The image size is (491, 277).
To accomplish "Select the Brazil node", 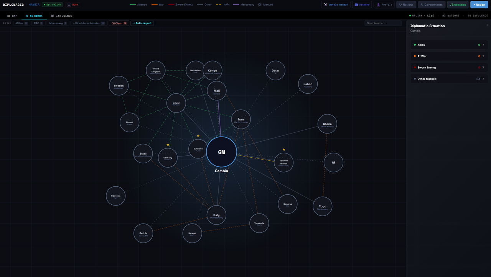I will coord(143,154).
